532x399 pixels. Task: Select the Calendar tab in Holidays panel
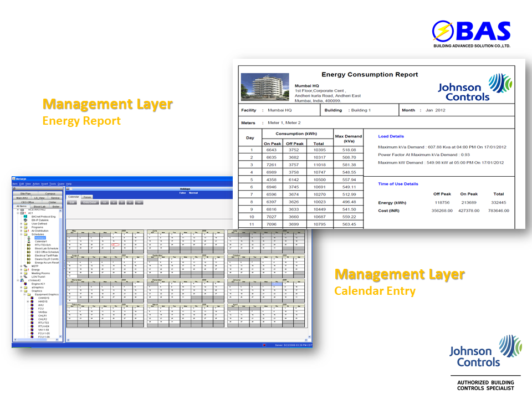74,197
